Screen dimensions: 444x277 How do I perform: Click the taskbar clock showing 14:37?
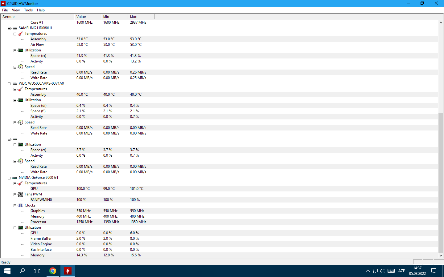[x=417, y=271]
